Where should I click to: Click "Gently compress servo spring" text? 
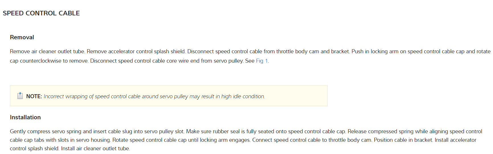point(46,132)
